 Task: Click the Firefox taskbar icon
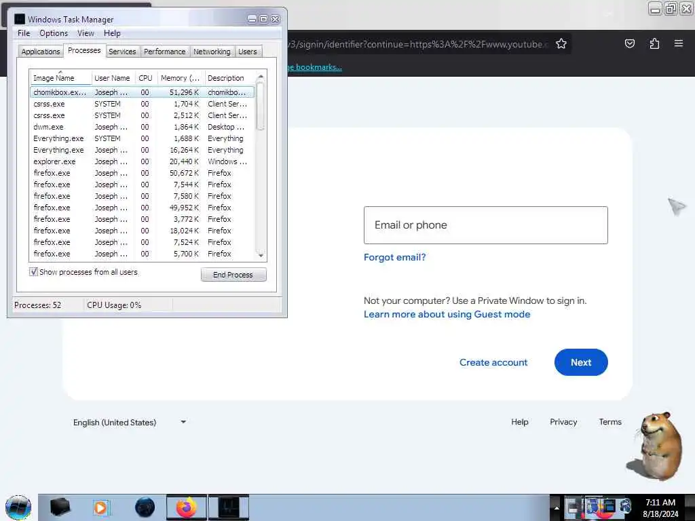point(187,507)
